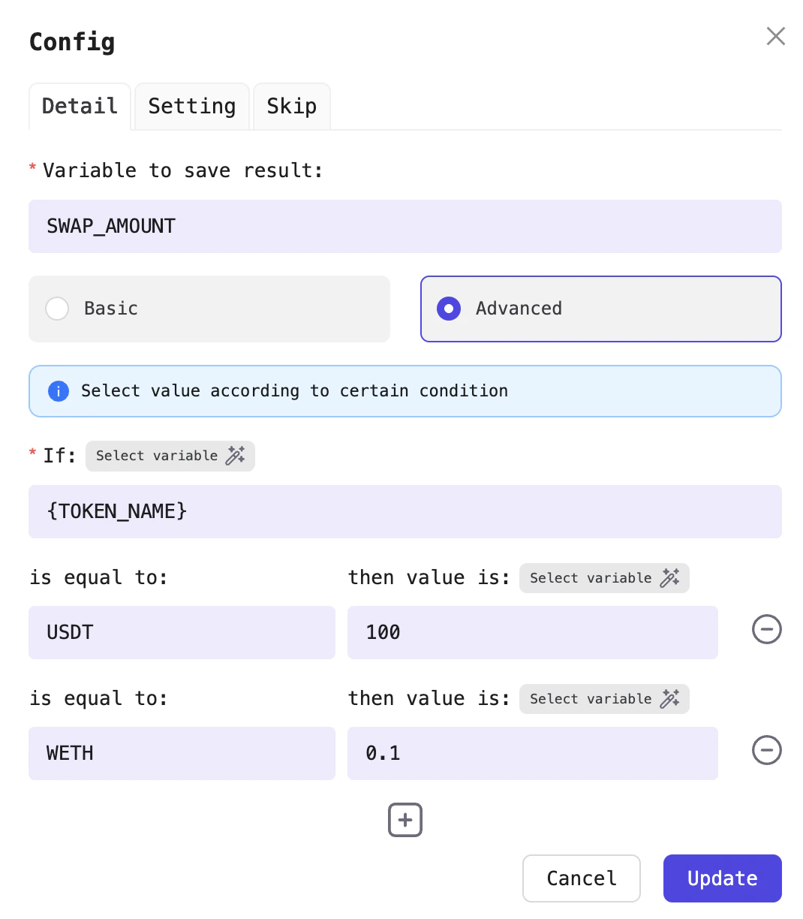This screenshot has height=919, width=803.
Task: Select the Advanced mode radio button
Action: tap(448, 309)
